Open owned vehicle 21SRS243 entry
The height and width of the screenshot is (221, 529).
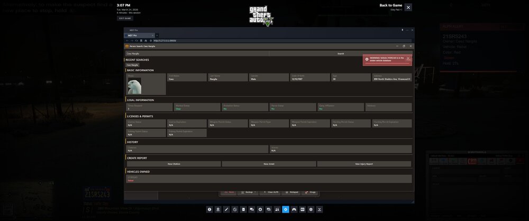(x=269, y=179)
